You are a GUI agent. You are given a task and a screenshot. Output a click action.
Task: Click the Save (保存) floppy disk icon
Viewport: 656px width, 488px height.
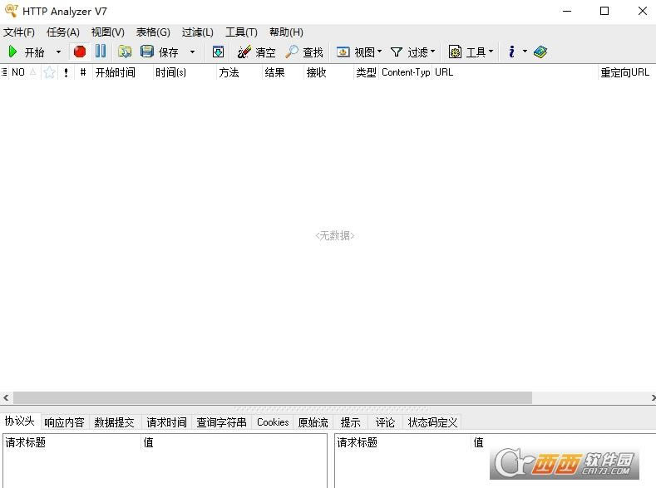[x=147, y=52]
